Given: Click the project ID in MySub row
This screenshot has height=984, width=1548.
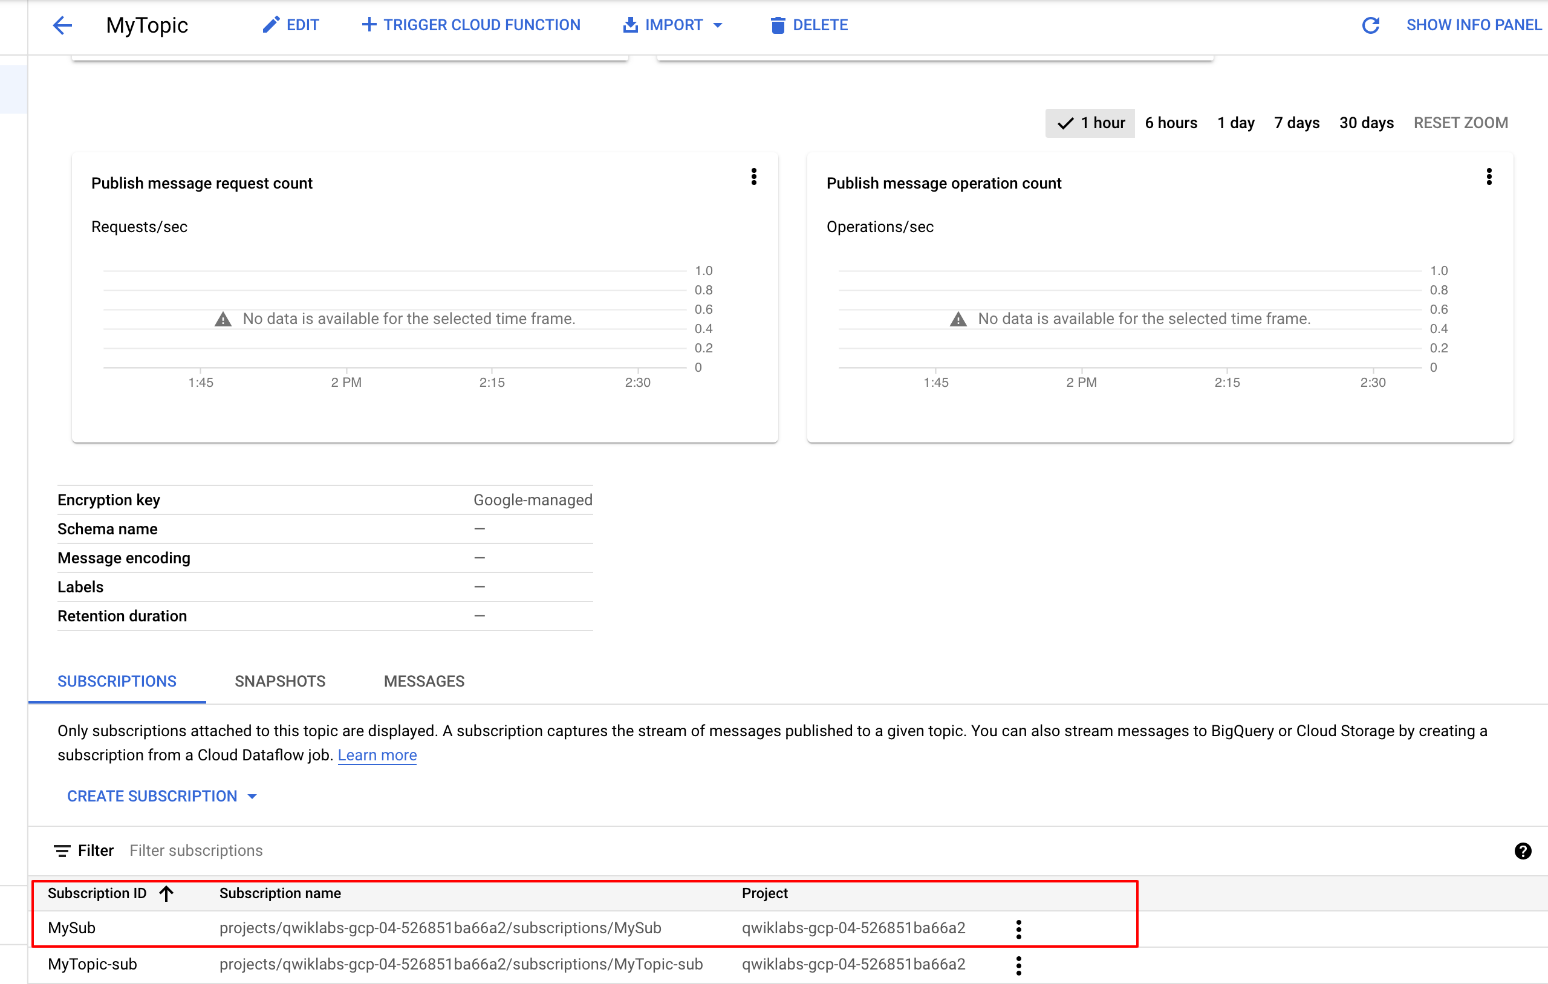Looking at the screenshot, I should tap(853, 928).
